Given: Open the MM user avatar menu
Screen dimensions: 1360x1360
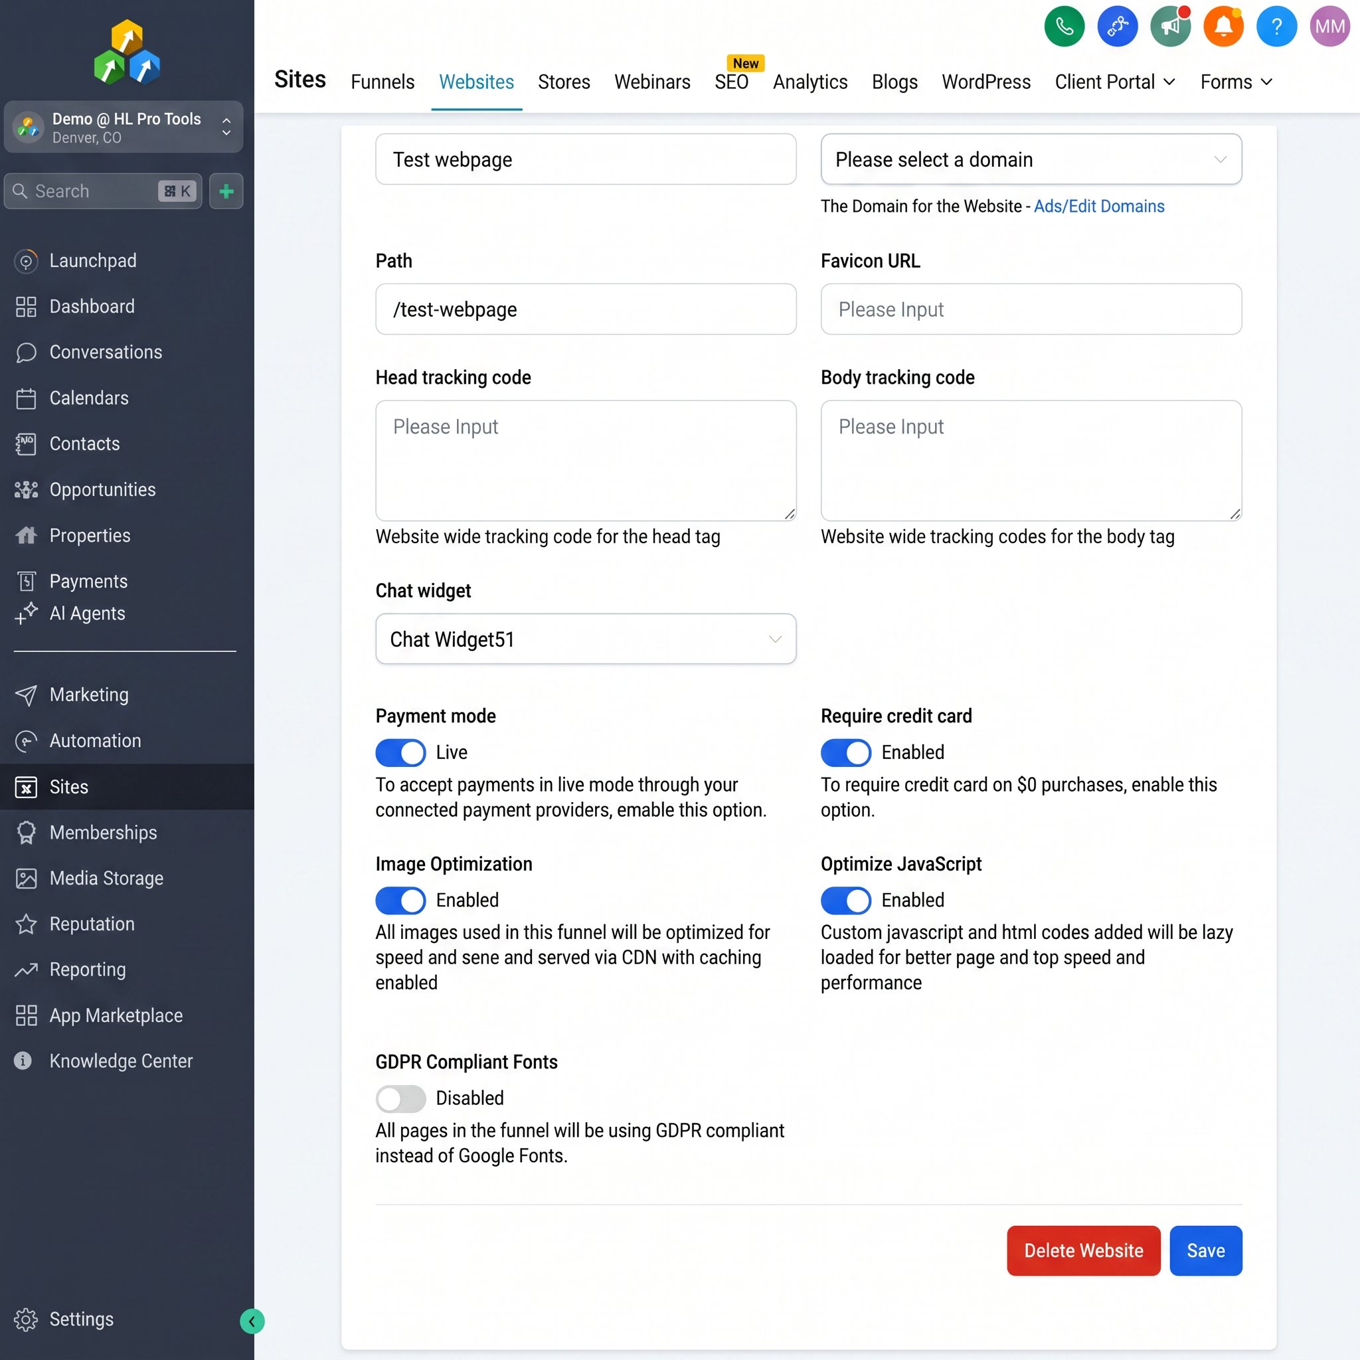Looking at the screenshot, I should click(1329, 27).
